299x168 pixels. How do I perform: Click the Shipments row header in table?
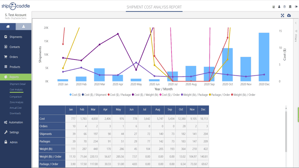[52, 134]
